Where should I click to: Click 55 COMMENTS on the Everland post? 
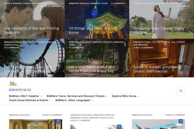12,48
